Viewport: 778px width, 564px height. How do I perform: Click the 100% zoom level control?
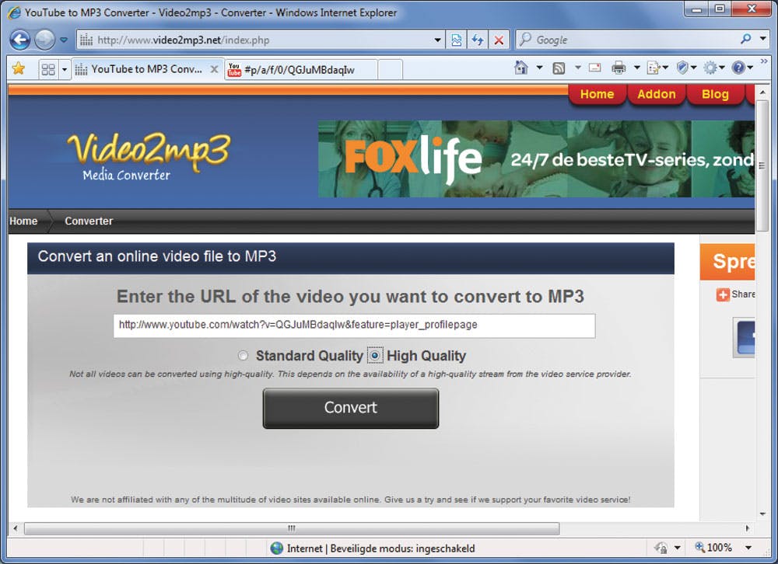[x=713, y=547]
